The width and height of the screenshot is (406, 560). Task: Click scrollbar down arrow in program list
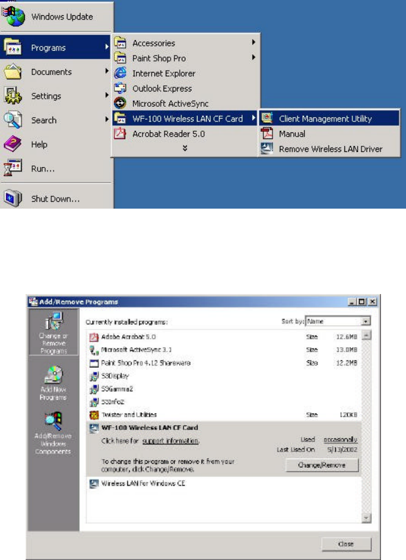[x=366, y=519]
